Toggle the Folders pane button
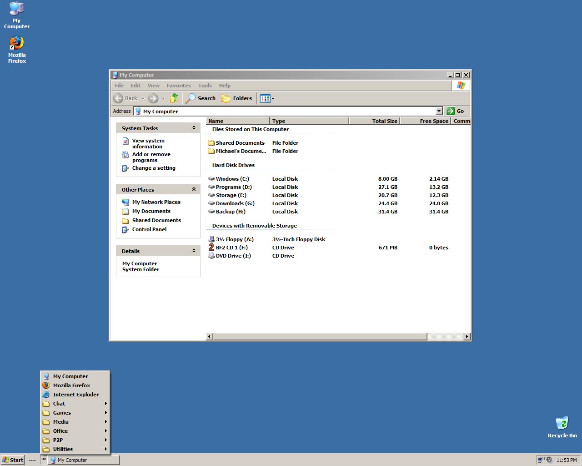The image size is (582, 466). (236, 98)
